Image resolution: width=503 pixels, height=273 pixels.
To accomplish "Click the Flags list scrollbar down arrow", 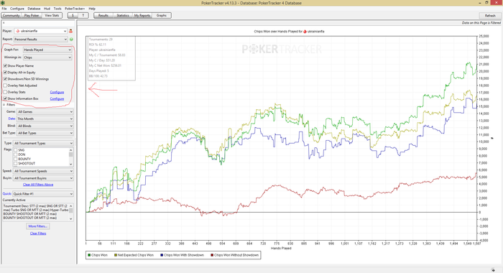I will (x=71, y=164).
